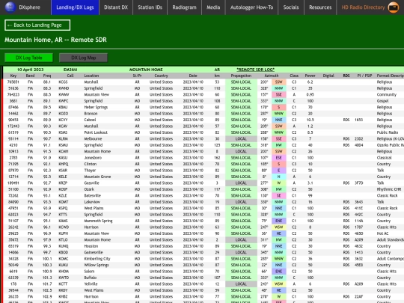Click the Azimuth column header
Screen dimensions: 404x303
pos(272,76)
